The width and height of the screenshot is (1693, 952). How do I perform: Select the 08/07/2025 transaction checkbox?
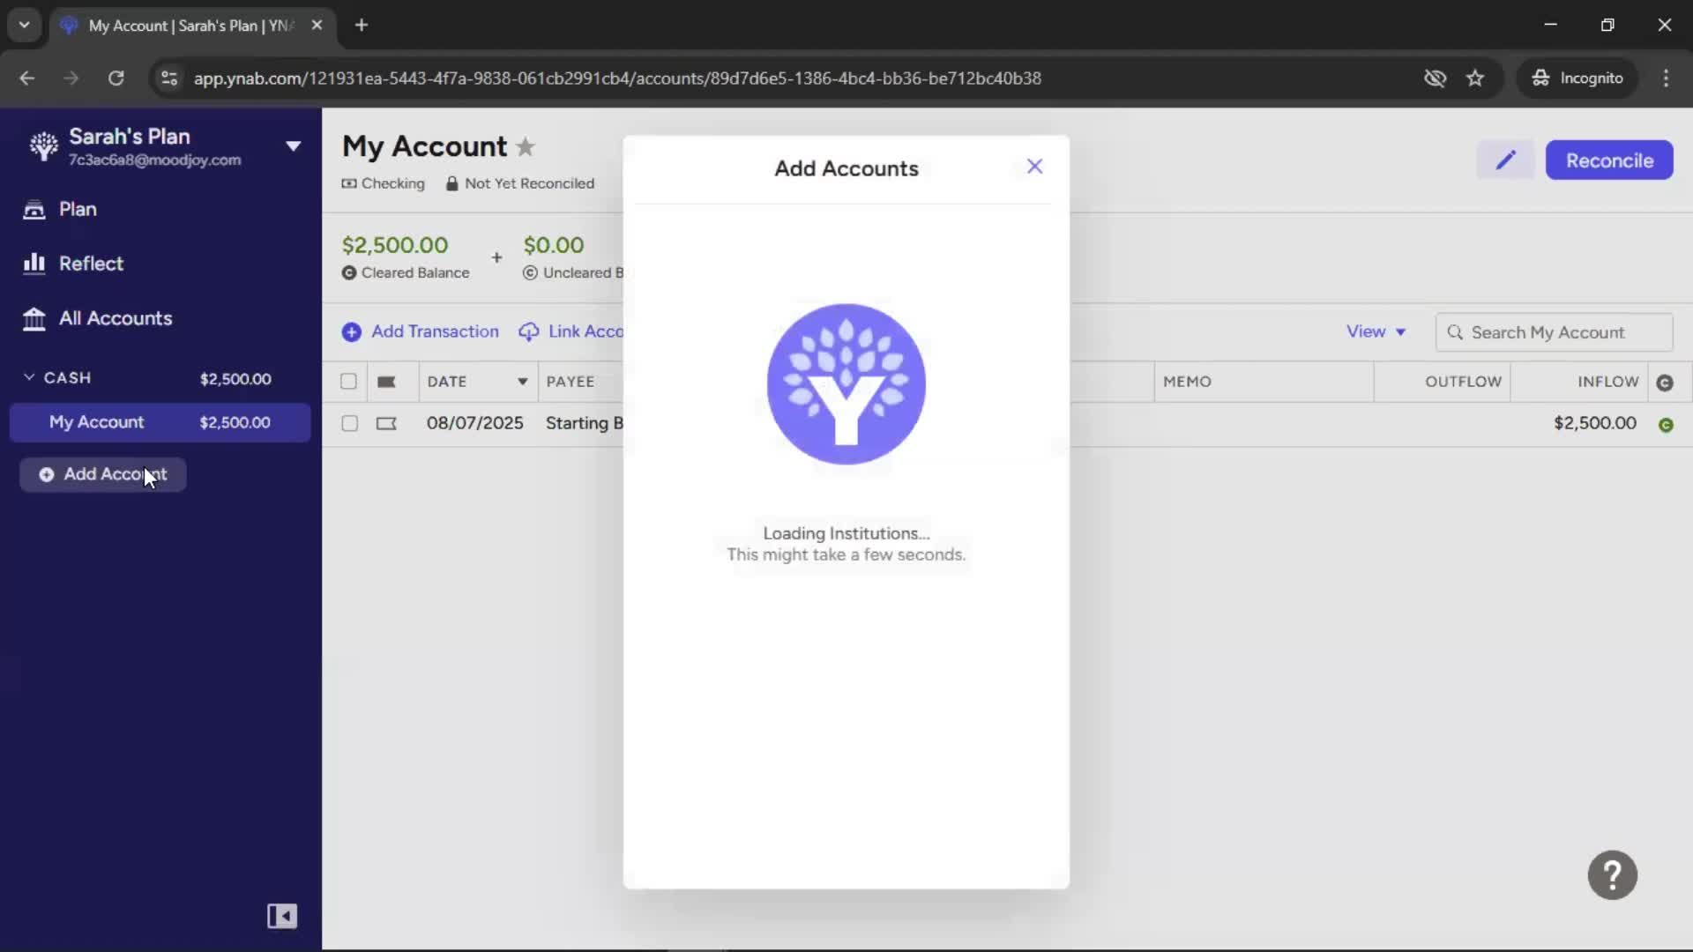click(350, 424)
